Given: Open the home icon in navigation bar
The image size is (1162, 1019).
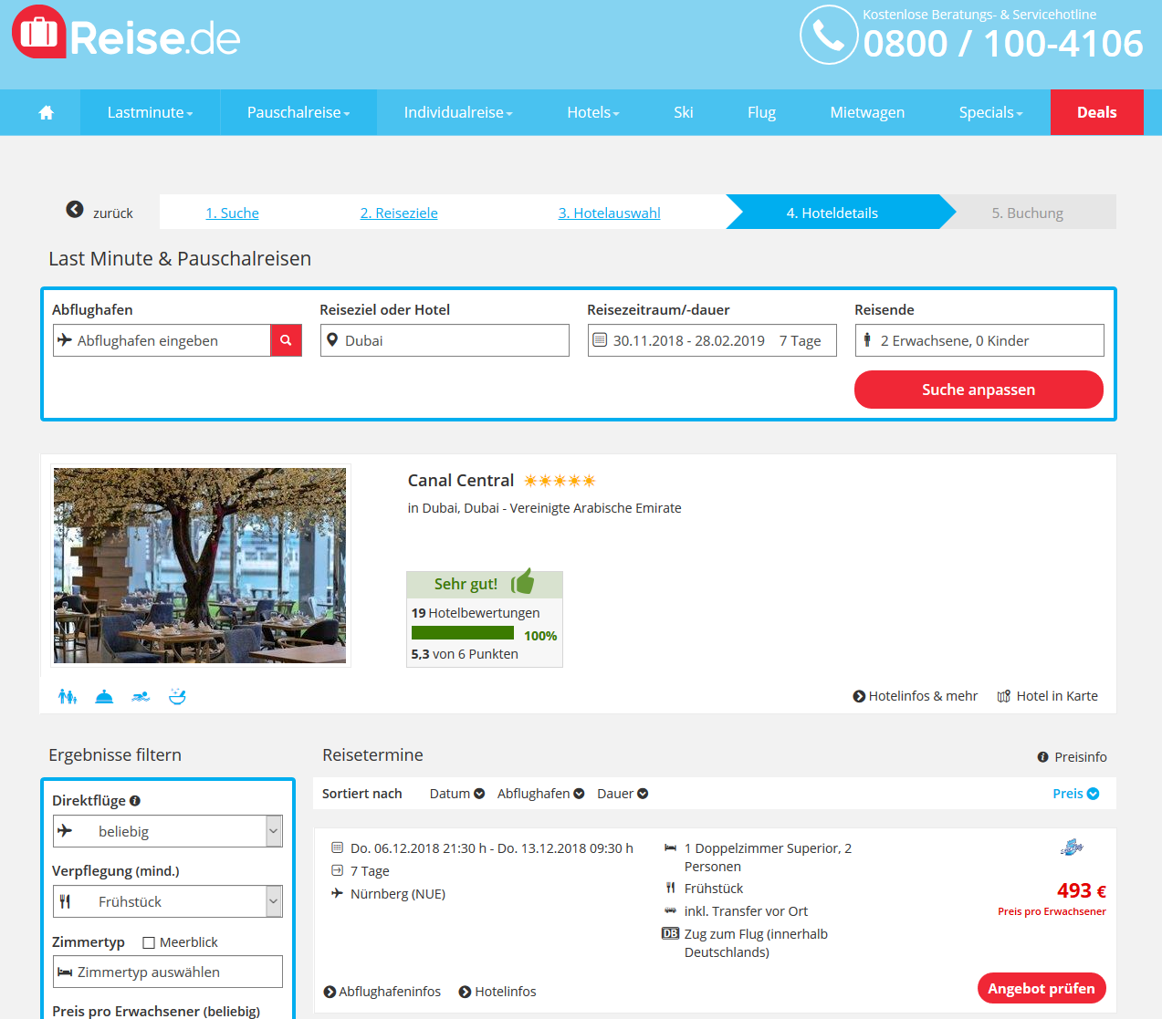Looking at the screenshot, I should 46,112.
